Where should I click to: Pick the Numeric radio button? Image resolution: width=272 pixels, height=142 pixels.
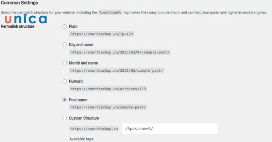(x=65, y=81)
